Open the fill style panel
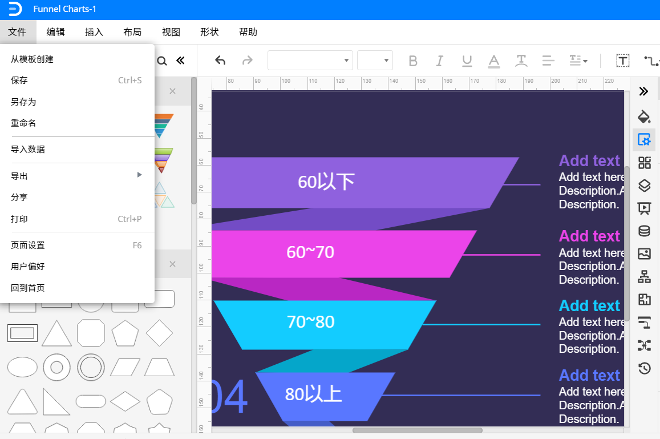The height and width of the screenshot is (439, 660). [644, 116]
